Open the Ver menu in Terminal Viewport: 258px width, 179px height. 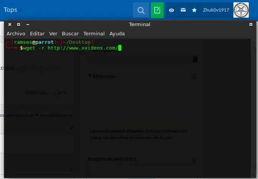click(53, 33)
